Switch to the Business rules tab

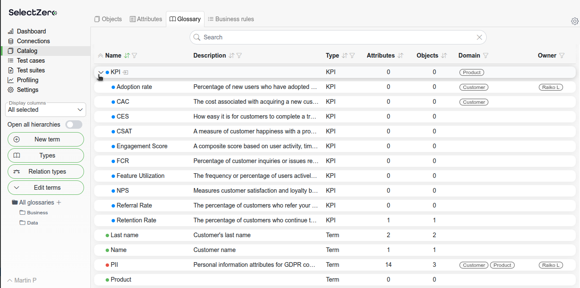pos(231,19)
